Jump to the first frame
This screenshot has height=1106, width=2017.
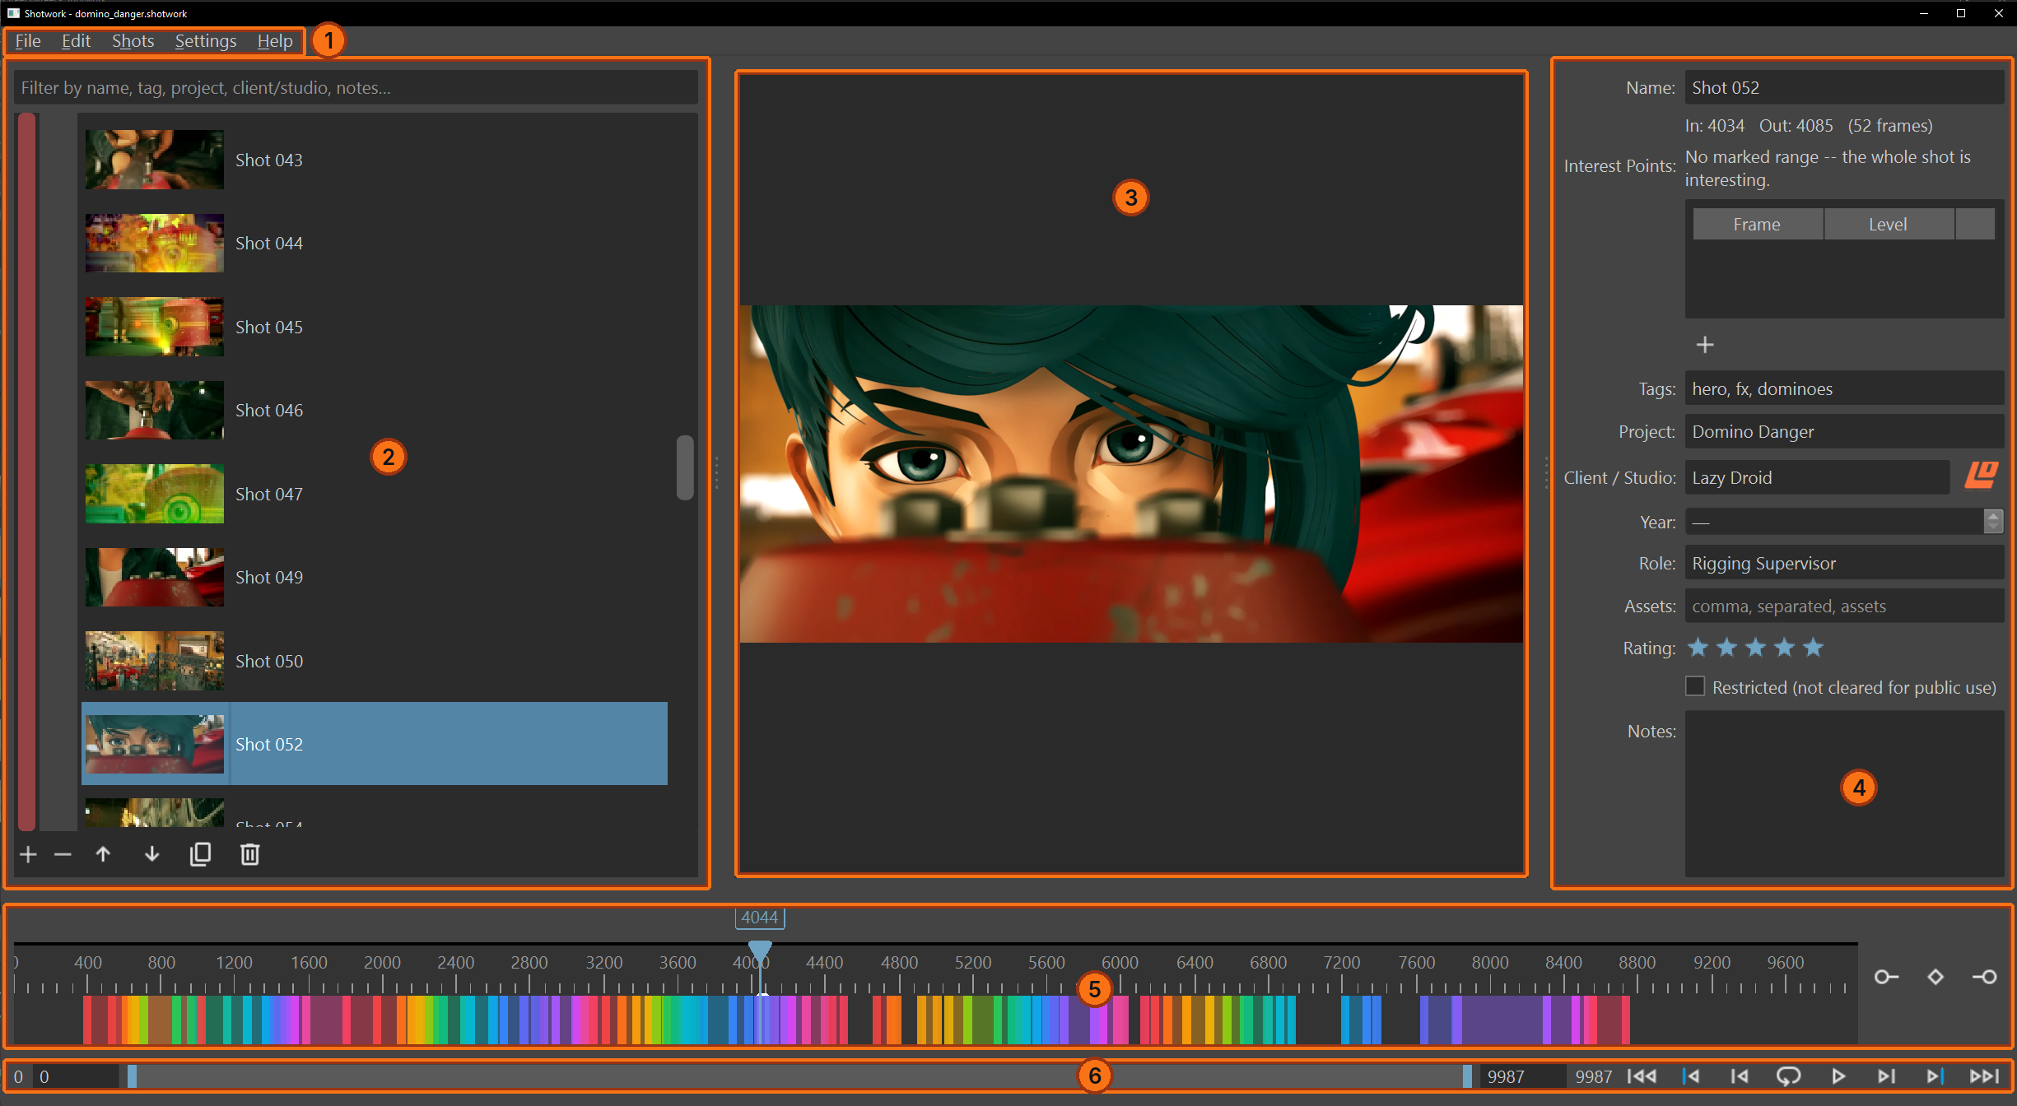(x=1642, y=1076)
